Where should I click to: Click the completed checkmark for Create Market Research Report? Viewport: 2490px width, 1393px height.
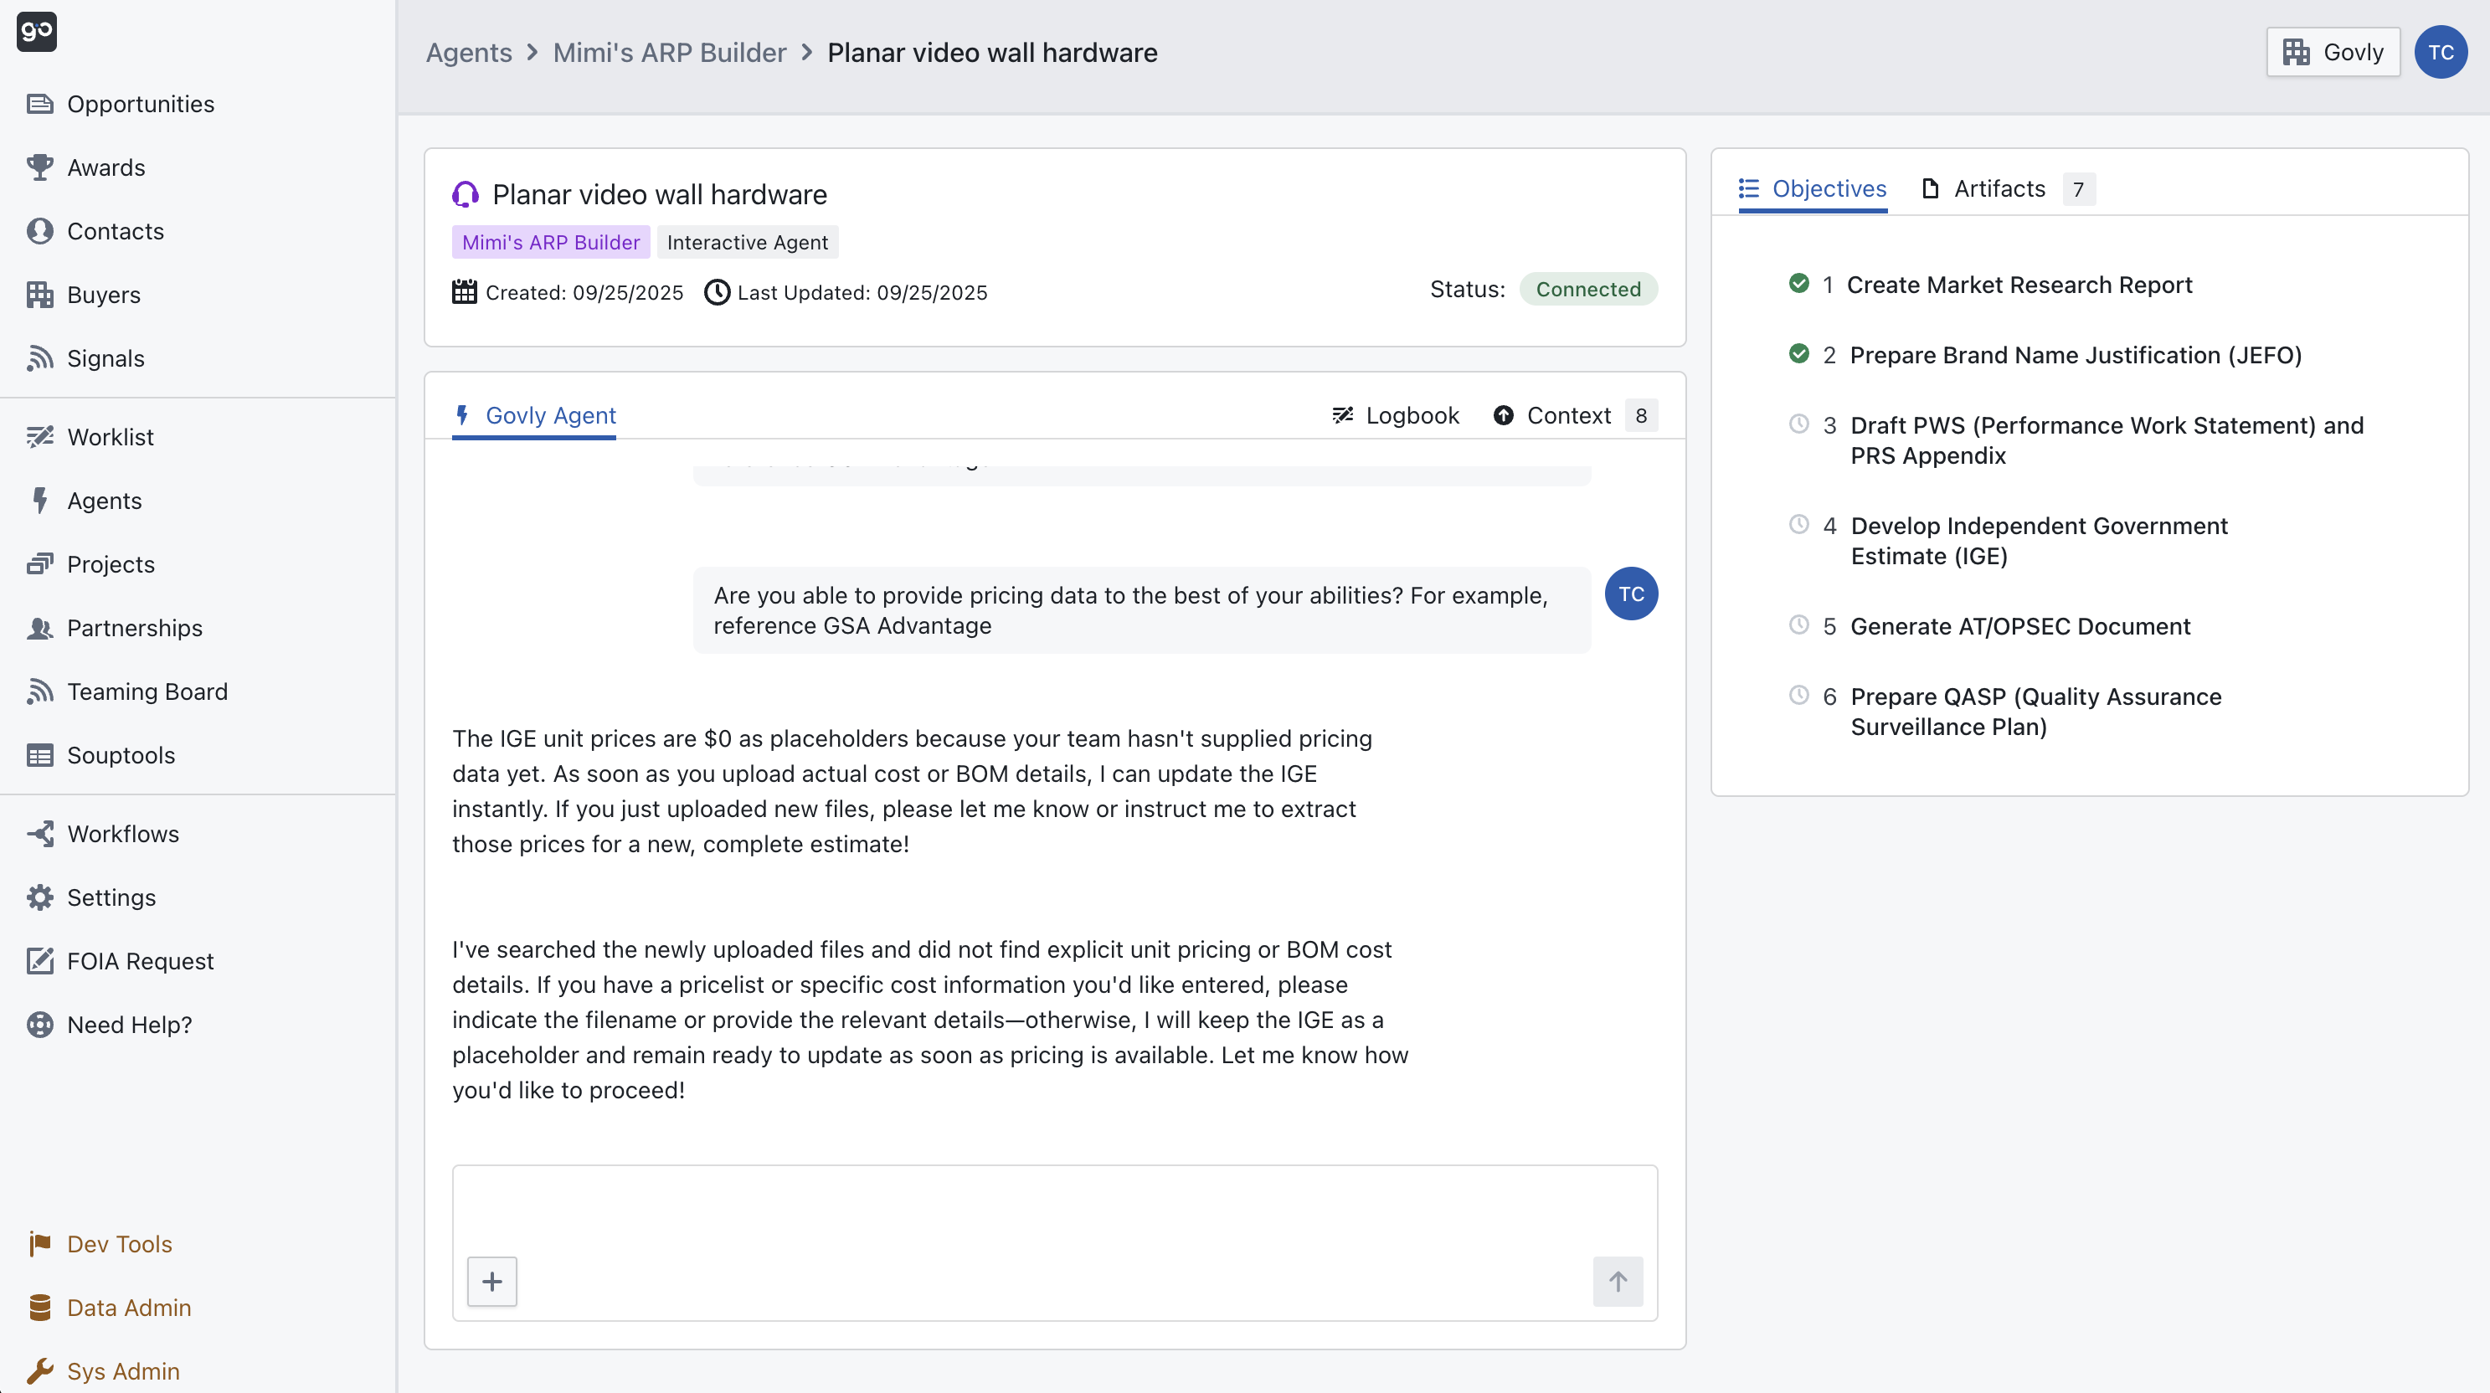tap(1799, 283)
